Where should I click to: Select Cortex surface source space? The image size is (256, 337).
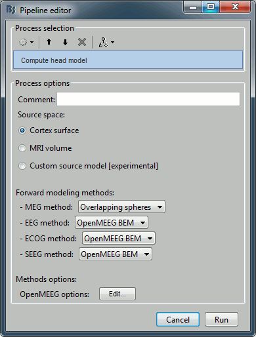click(x=49, y=130)
